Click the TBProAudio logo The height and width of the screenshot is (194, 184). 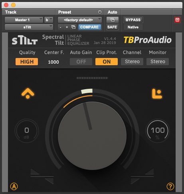click(148, 40)
